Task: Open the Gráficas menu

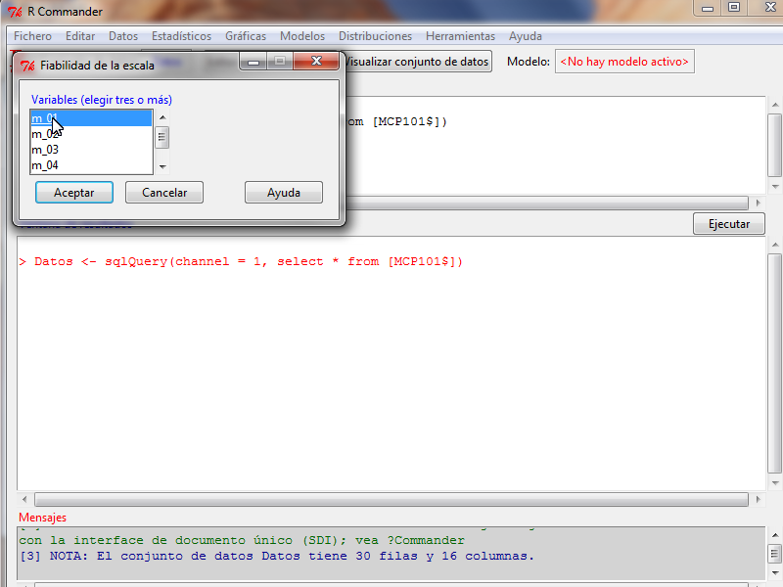Action: (x=245, y=36)
